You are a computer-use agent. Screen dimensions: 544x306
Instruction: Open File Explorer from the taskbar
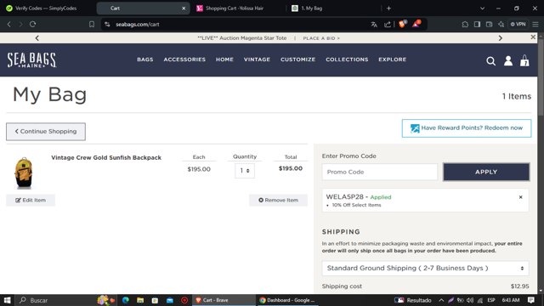[140, 300]
